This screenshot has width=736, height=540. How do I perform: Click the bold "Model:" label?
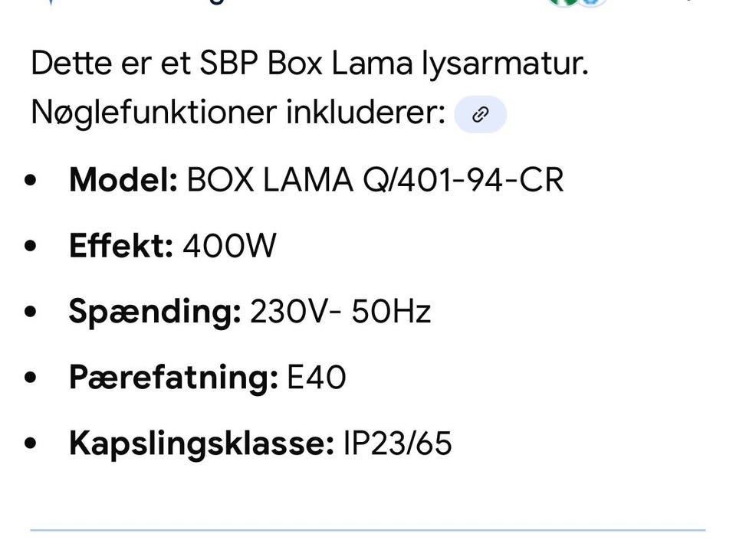click(123, 180)
